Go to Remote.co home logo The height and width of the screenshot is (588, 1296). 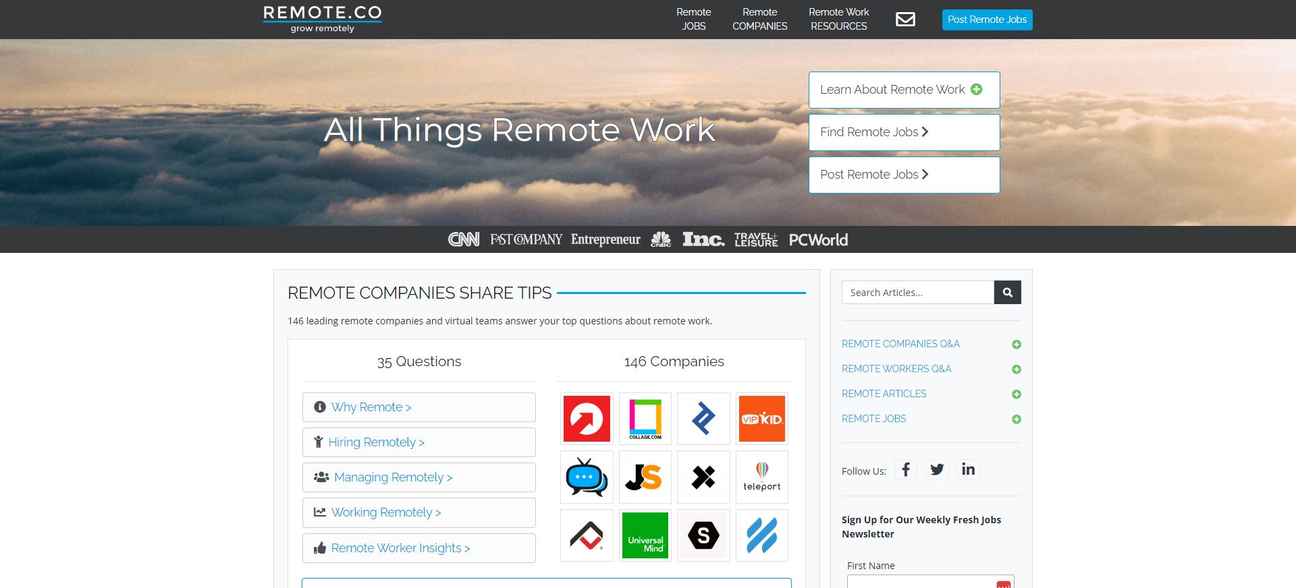pos(323,19)
